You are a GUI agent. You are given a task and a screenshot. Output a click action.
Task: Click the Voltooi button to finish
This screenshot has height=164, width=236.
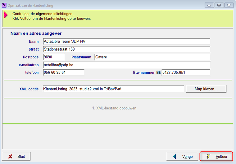click(x=216, y=156)
